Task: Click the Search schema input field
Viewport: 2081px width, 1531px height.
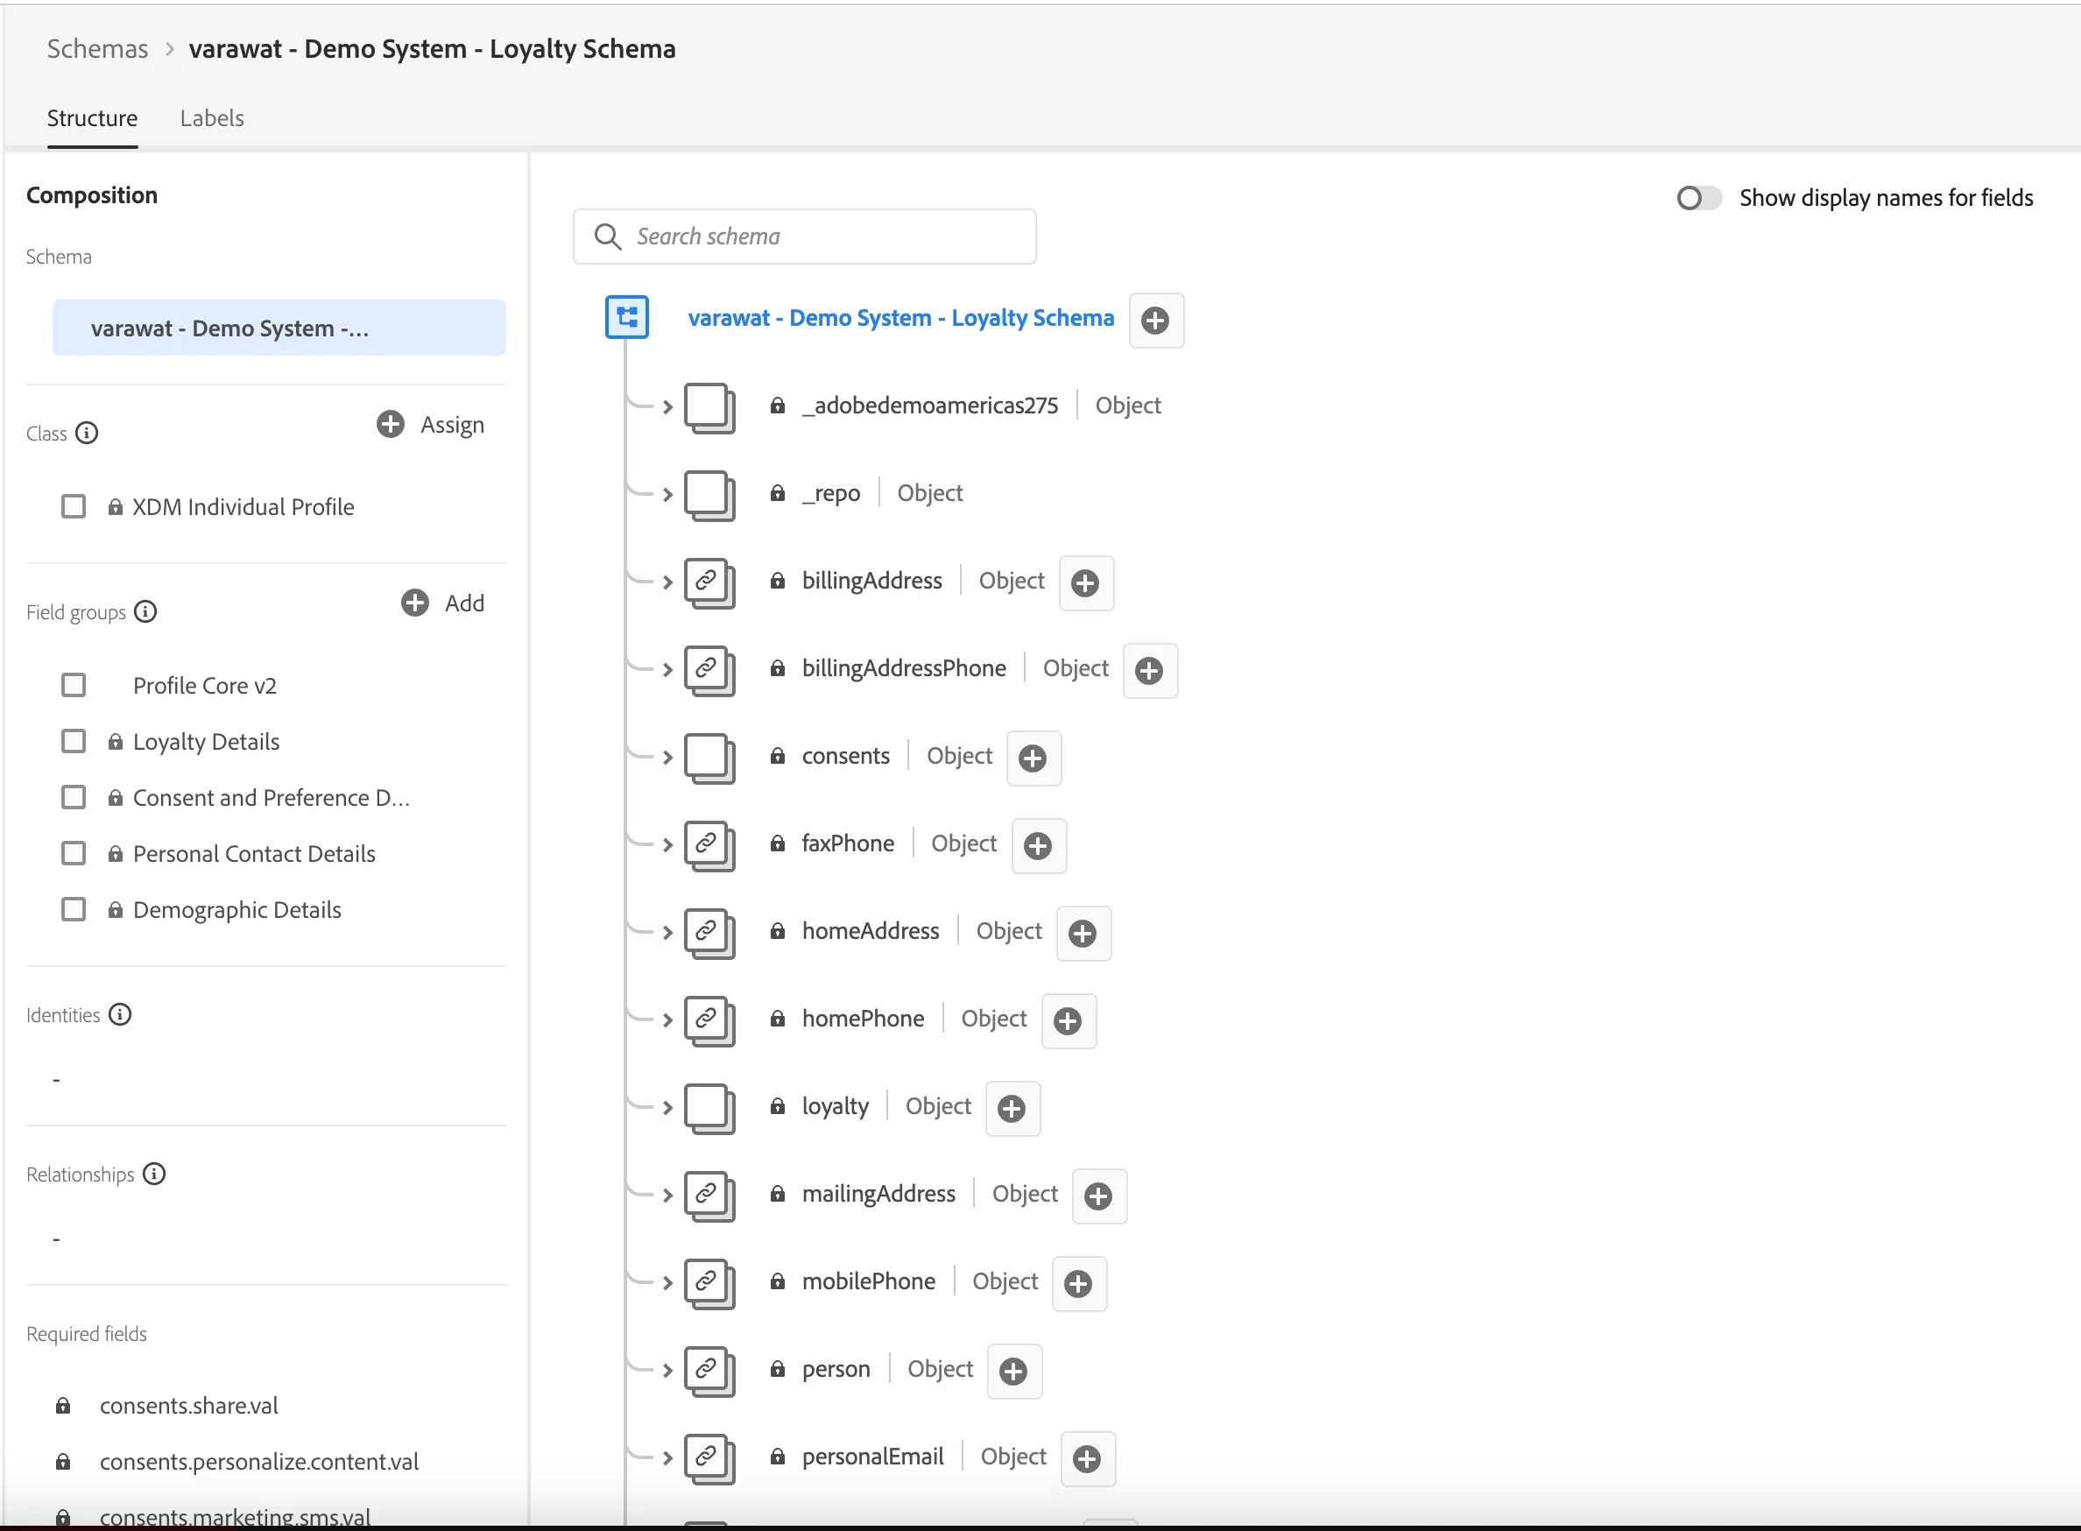Action: (x=804, y=236)
